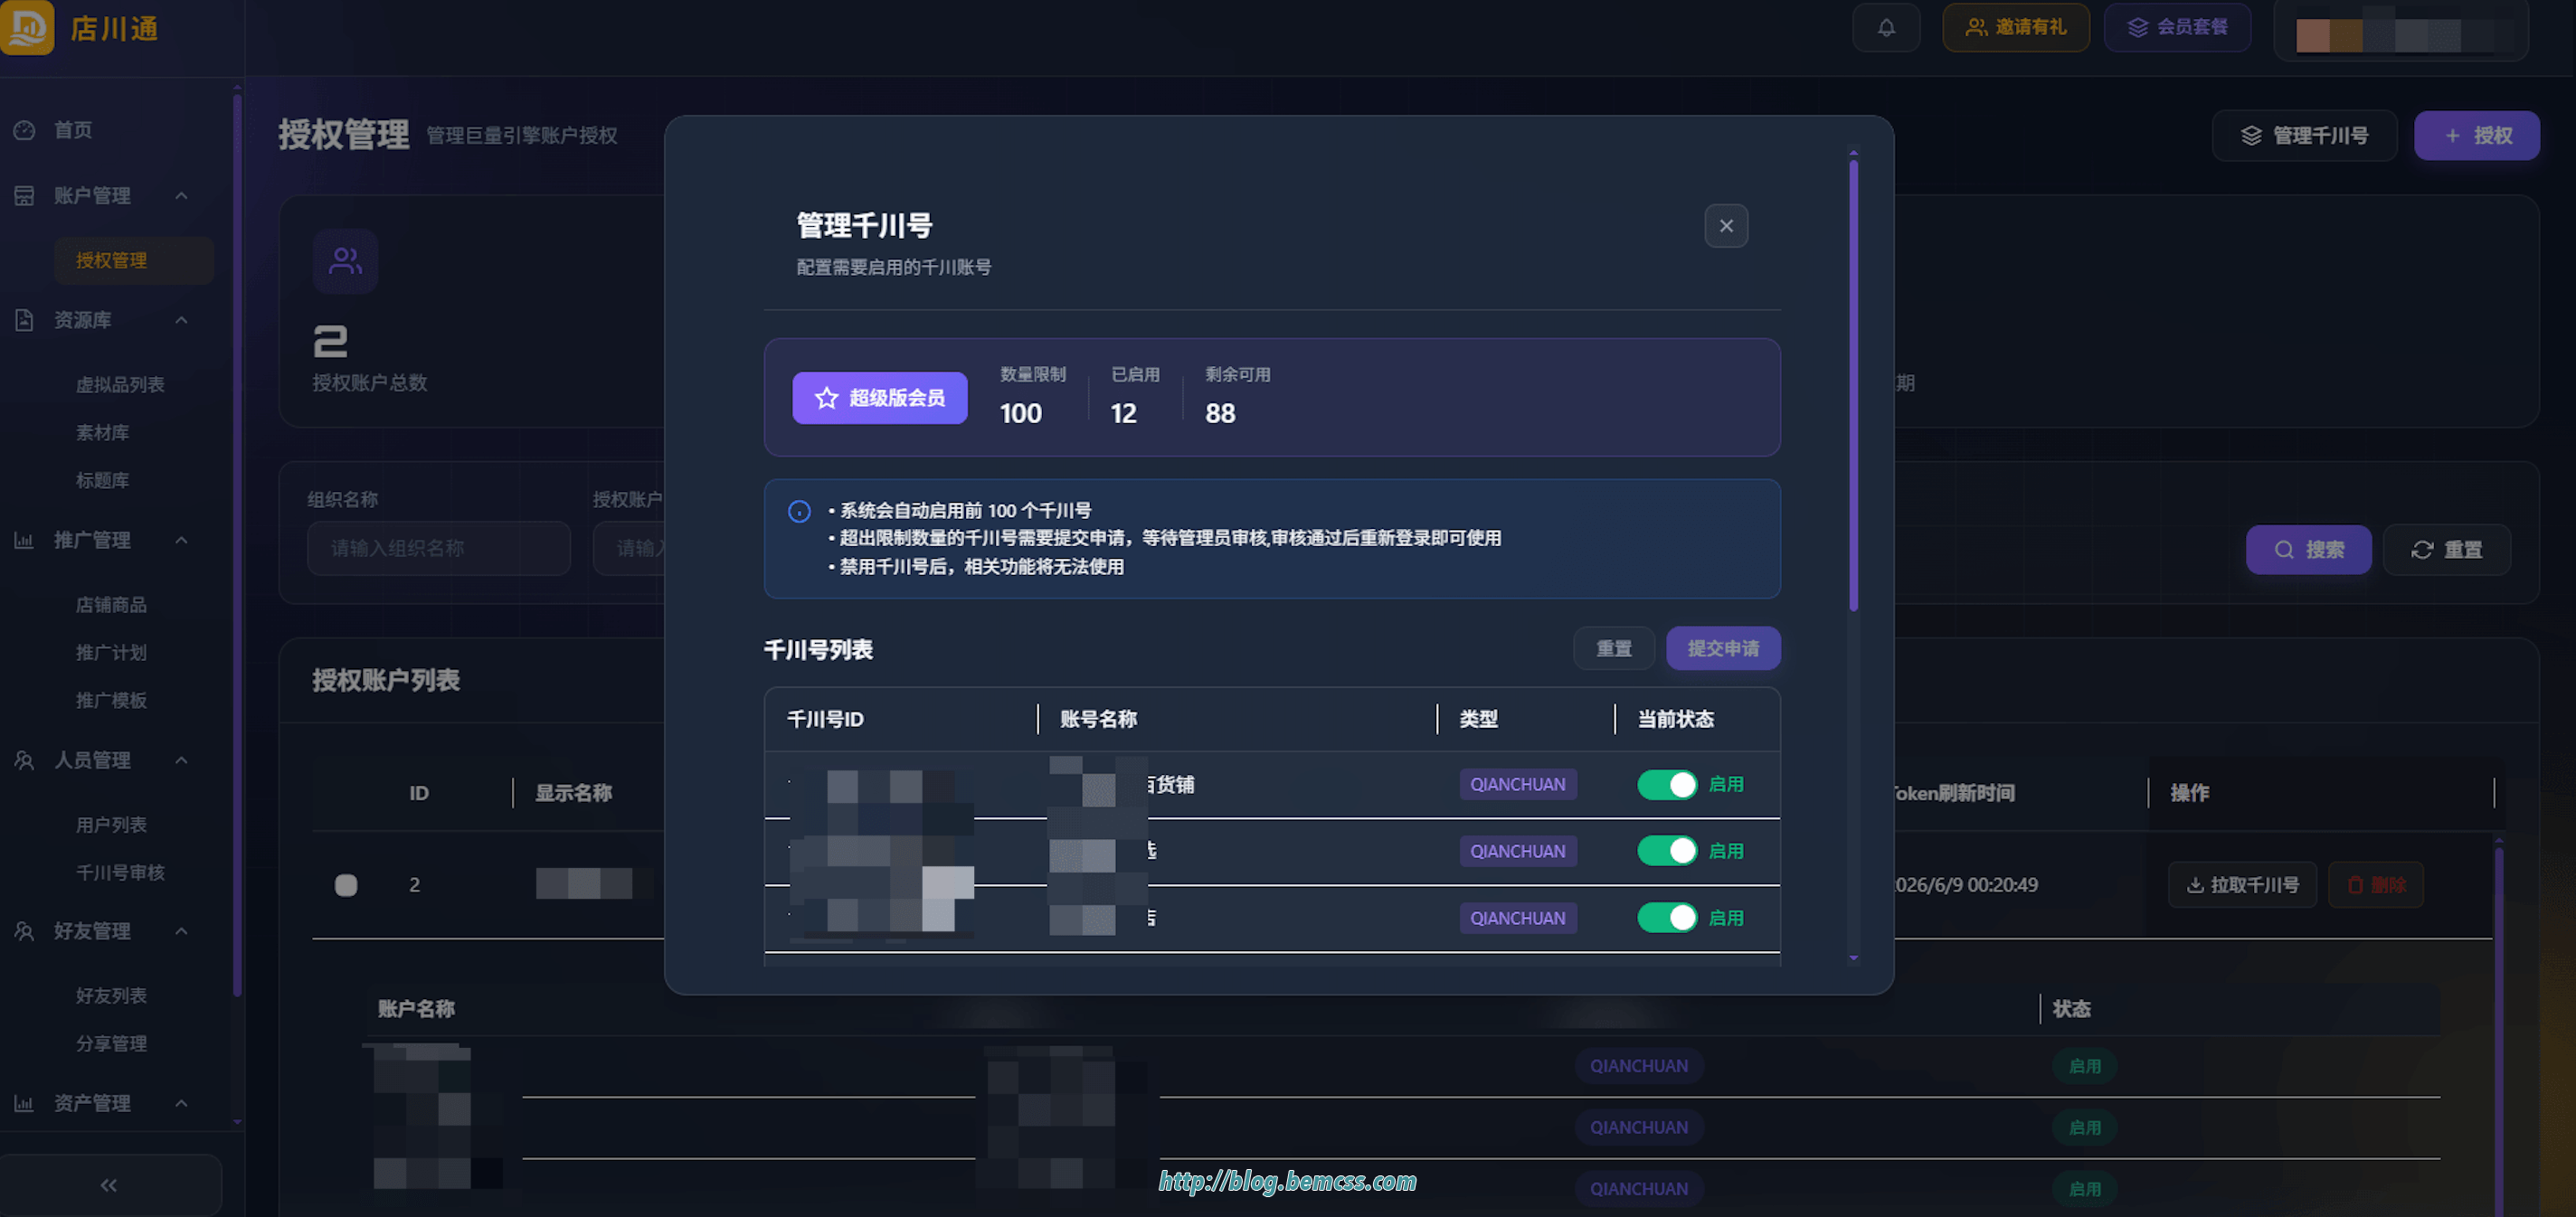Image resolution: width=2576 pixels, height=1217 pixels.
Task: Open 虚拟品列表 in the sidebar
Action: coord(120,385)
